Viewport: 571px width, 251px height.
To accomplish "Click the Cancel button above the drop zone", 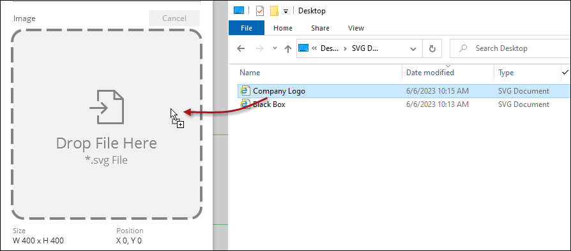I will (x=174, y=18).
